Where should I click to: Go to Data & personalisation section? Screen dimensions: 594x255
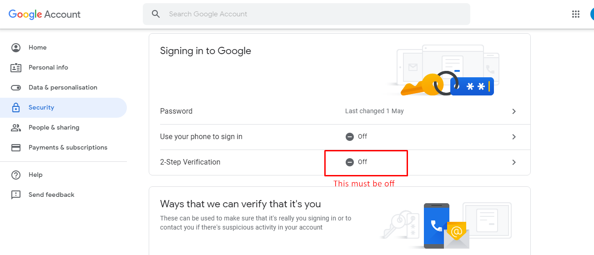(63, 88)
